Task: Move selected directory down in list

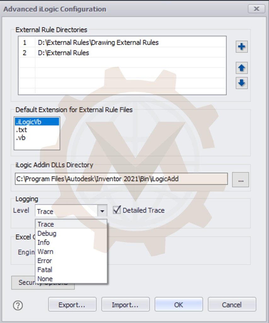Action: [242, 83]
